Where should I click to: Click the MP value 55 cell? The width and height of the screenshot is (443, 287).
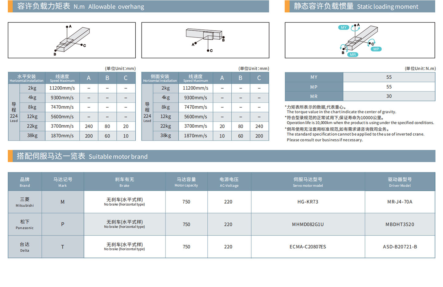coord(389,87)
